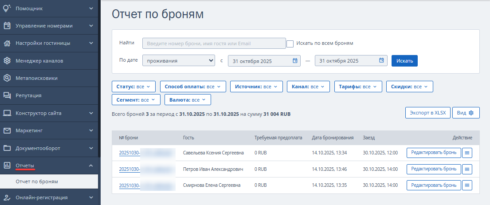This screenshot has width=490, height=205.
Task: Open actions menu for Савельева booking
Action: point(467,153)
